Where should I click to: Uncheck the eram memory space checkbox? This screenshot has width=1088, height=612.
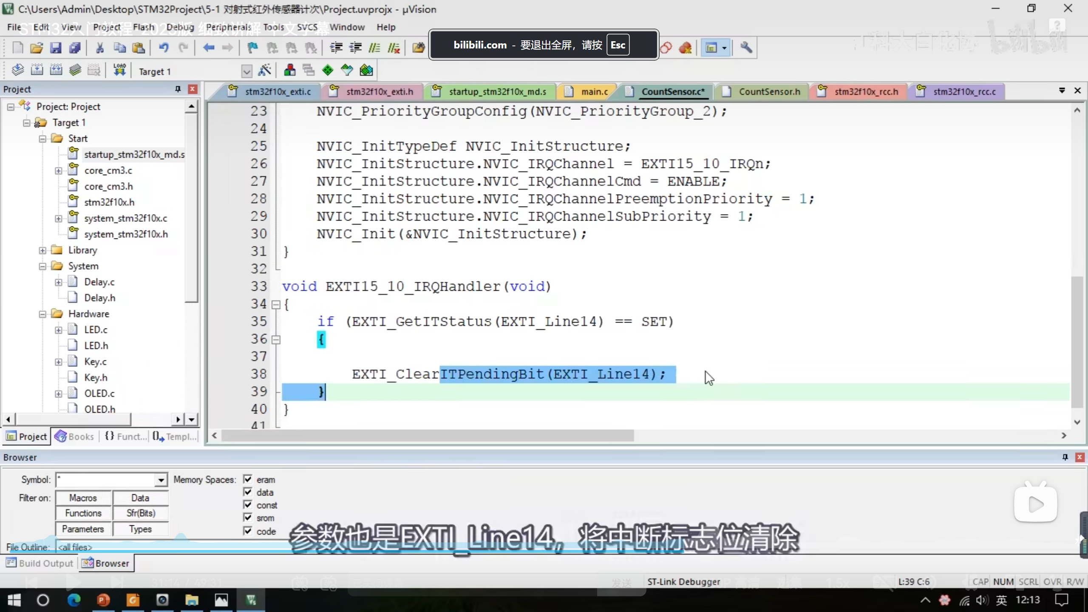248,479
